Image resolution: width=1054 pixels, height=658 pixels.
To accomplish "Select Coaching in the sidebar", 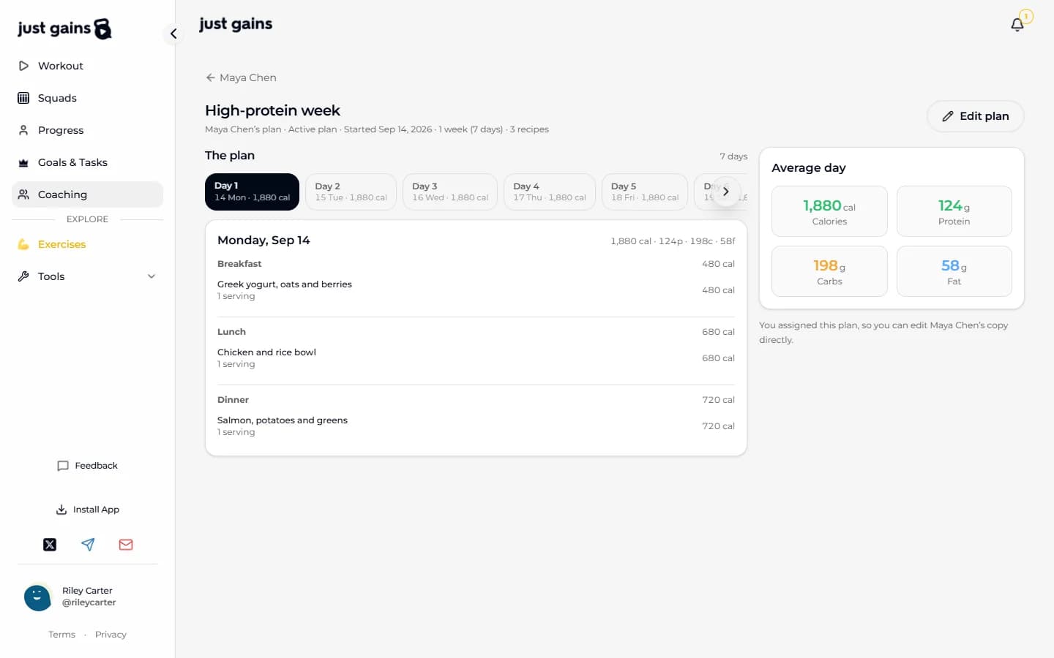I will point(87,194).
